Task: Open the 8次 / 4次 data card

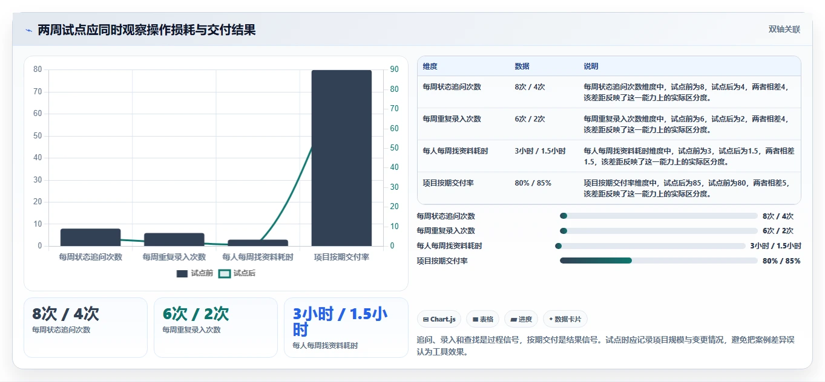Action: [85, 328]
